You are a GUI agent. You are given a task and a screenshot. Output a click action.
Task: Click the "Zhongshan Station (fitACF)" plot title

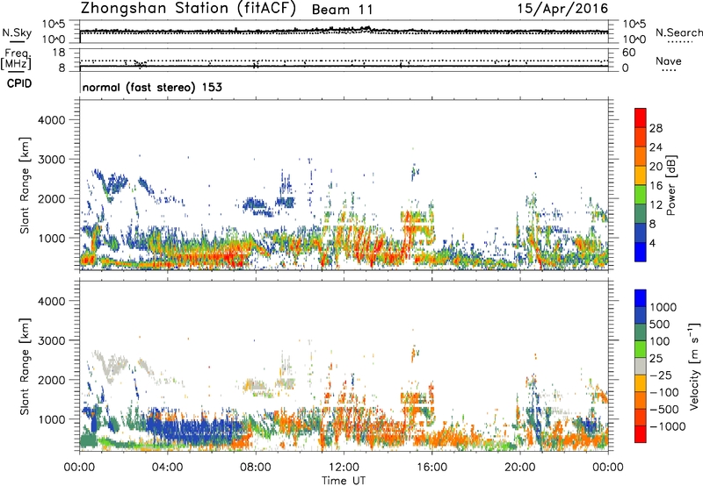pos(188,9)
